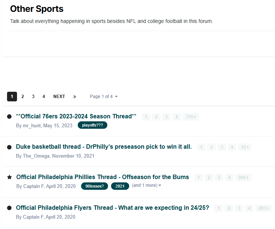
Task: Open Captain F's profile on Flyers thread
Action: pos(33,217)
